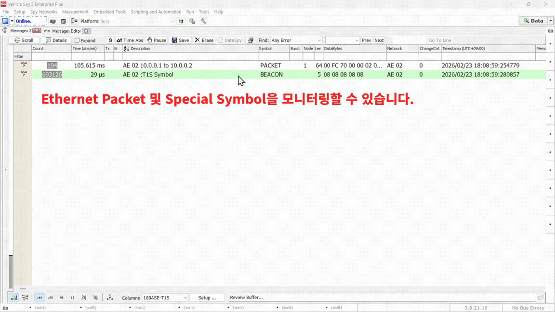Open the Columns 10BASE-T1S dropdown

165,298
